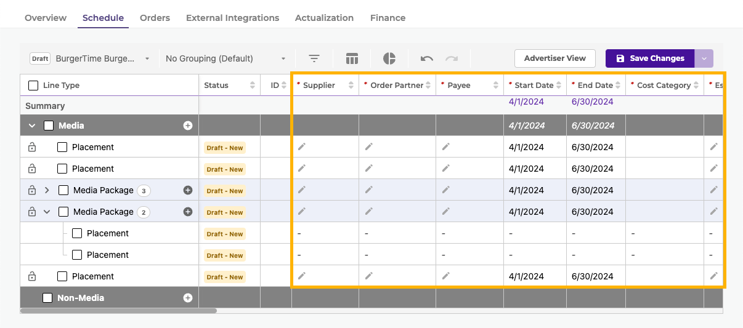Select the Non-Media checkbox
Image resolution: width=743 pixels, height=328 pixels.
click(47, 298)
